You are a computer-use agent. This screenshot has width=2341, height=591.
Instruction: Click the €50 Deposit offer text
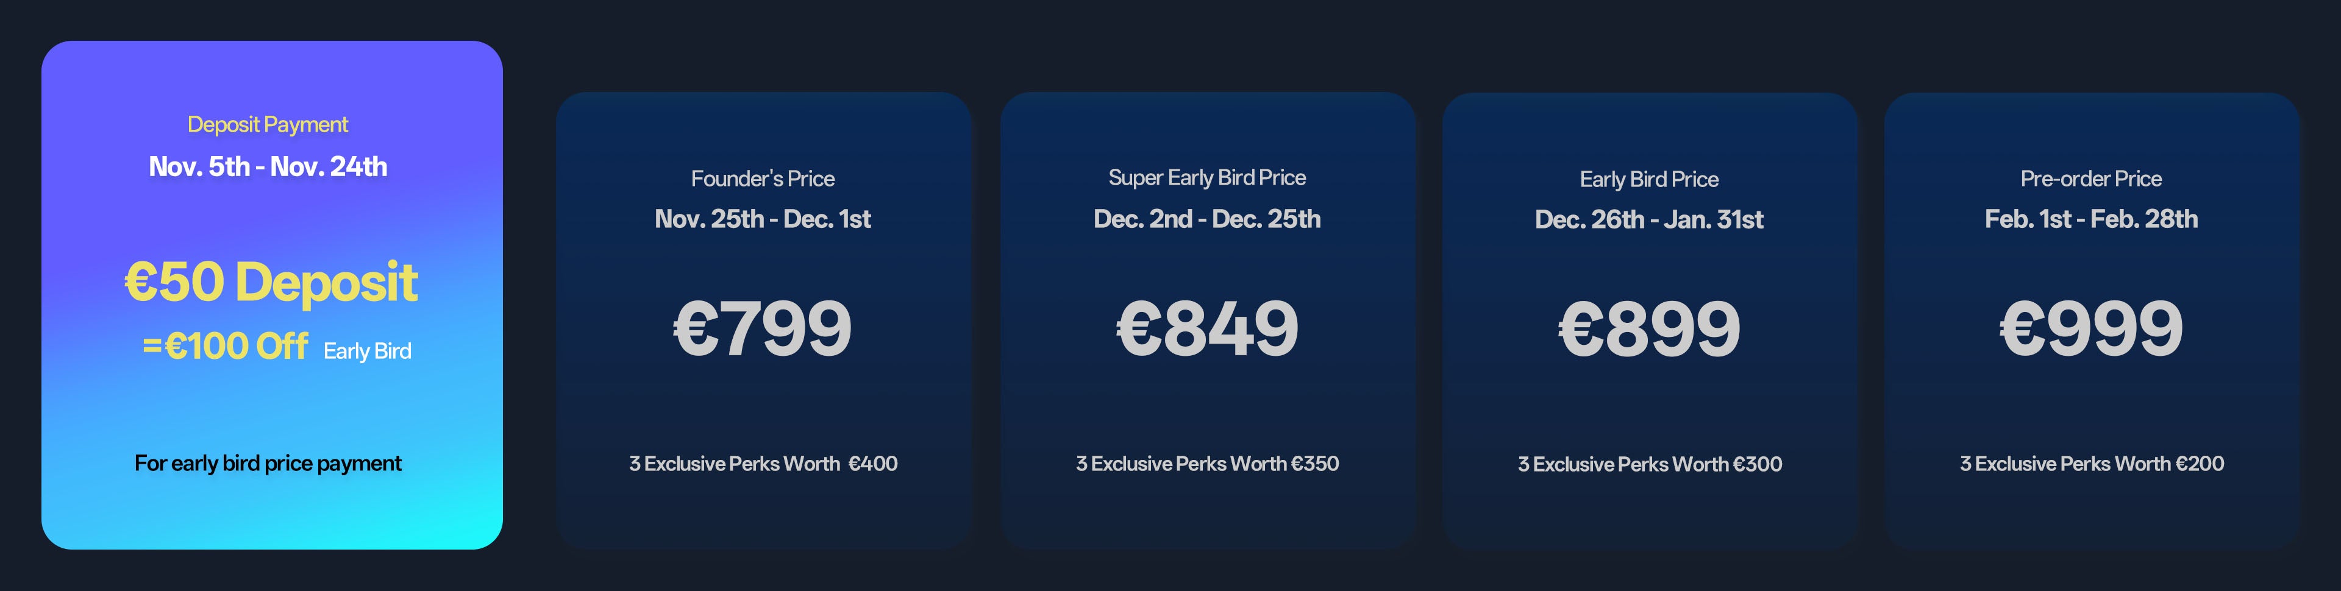[271, 281]
